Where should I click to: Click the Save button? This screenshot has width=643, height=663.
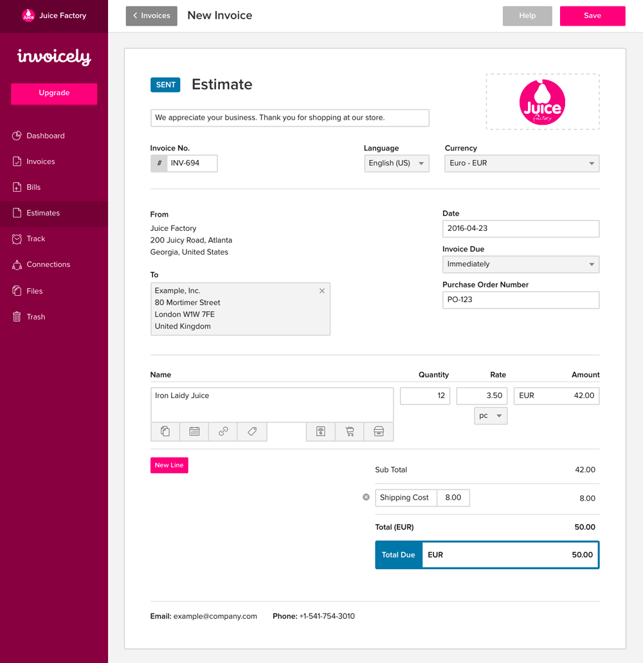(x=592, y=15)
